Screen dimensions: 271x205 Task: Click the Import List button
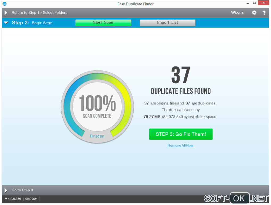point(167,23)
